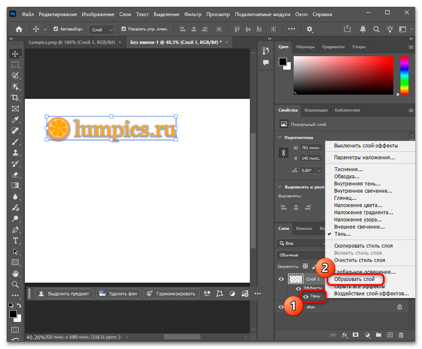Open the Move tool preset dropdown
422x349 pixels.
click(x=45, y=29)
